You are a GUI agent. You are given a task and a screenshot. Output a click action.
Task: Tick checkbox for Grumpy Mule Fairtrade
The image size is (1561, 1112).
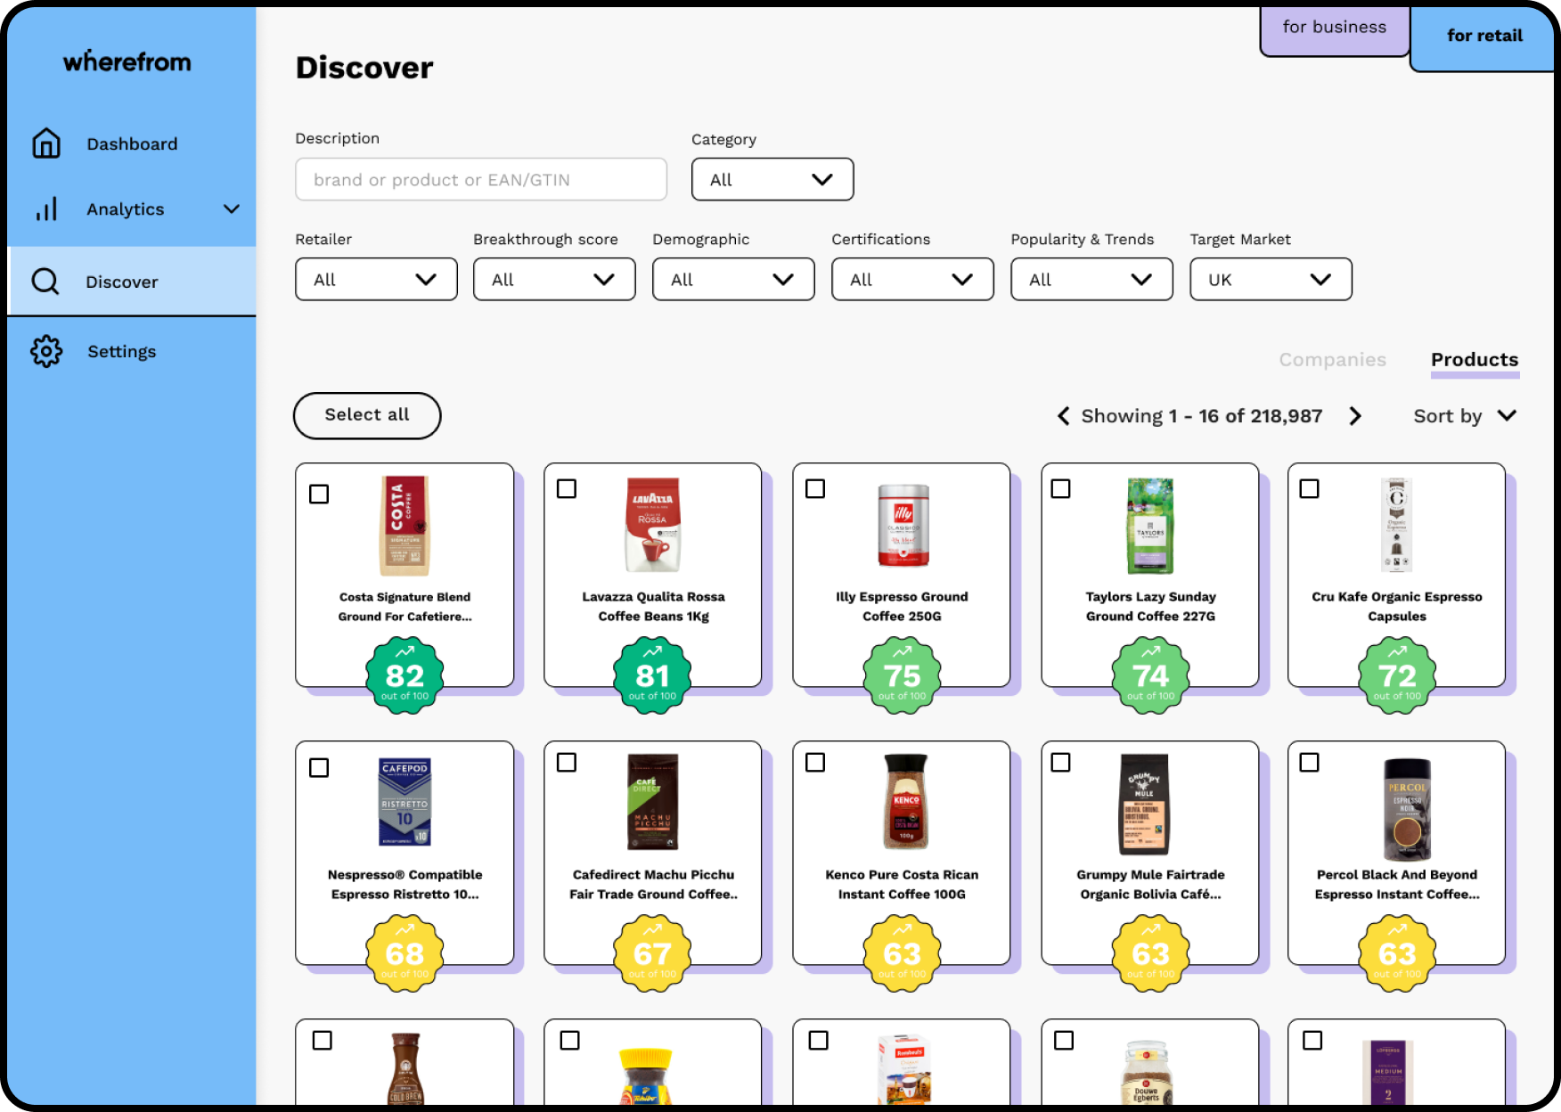point(1061,762)
